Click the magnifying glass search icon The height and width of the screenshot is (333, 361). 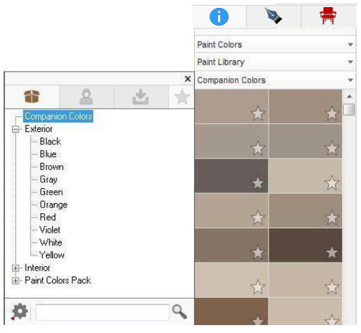click(x=180, y=311)
